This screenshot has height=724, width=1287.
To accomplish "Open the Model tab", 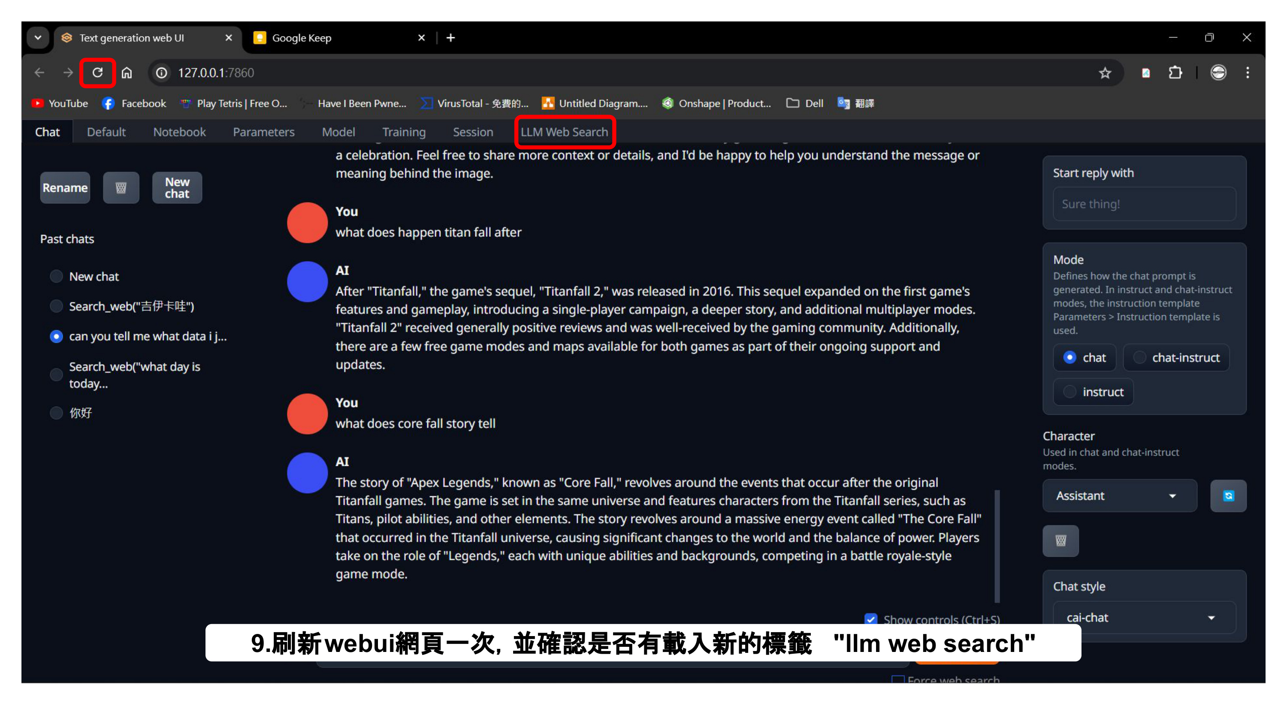I will click(x=338, y=132).
